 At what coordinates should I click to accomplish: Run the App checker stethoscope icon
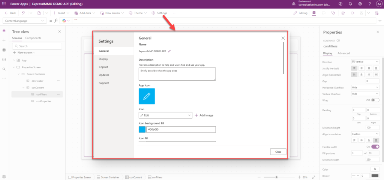[x=333, y=13]
